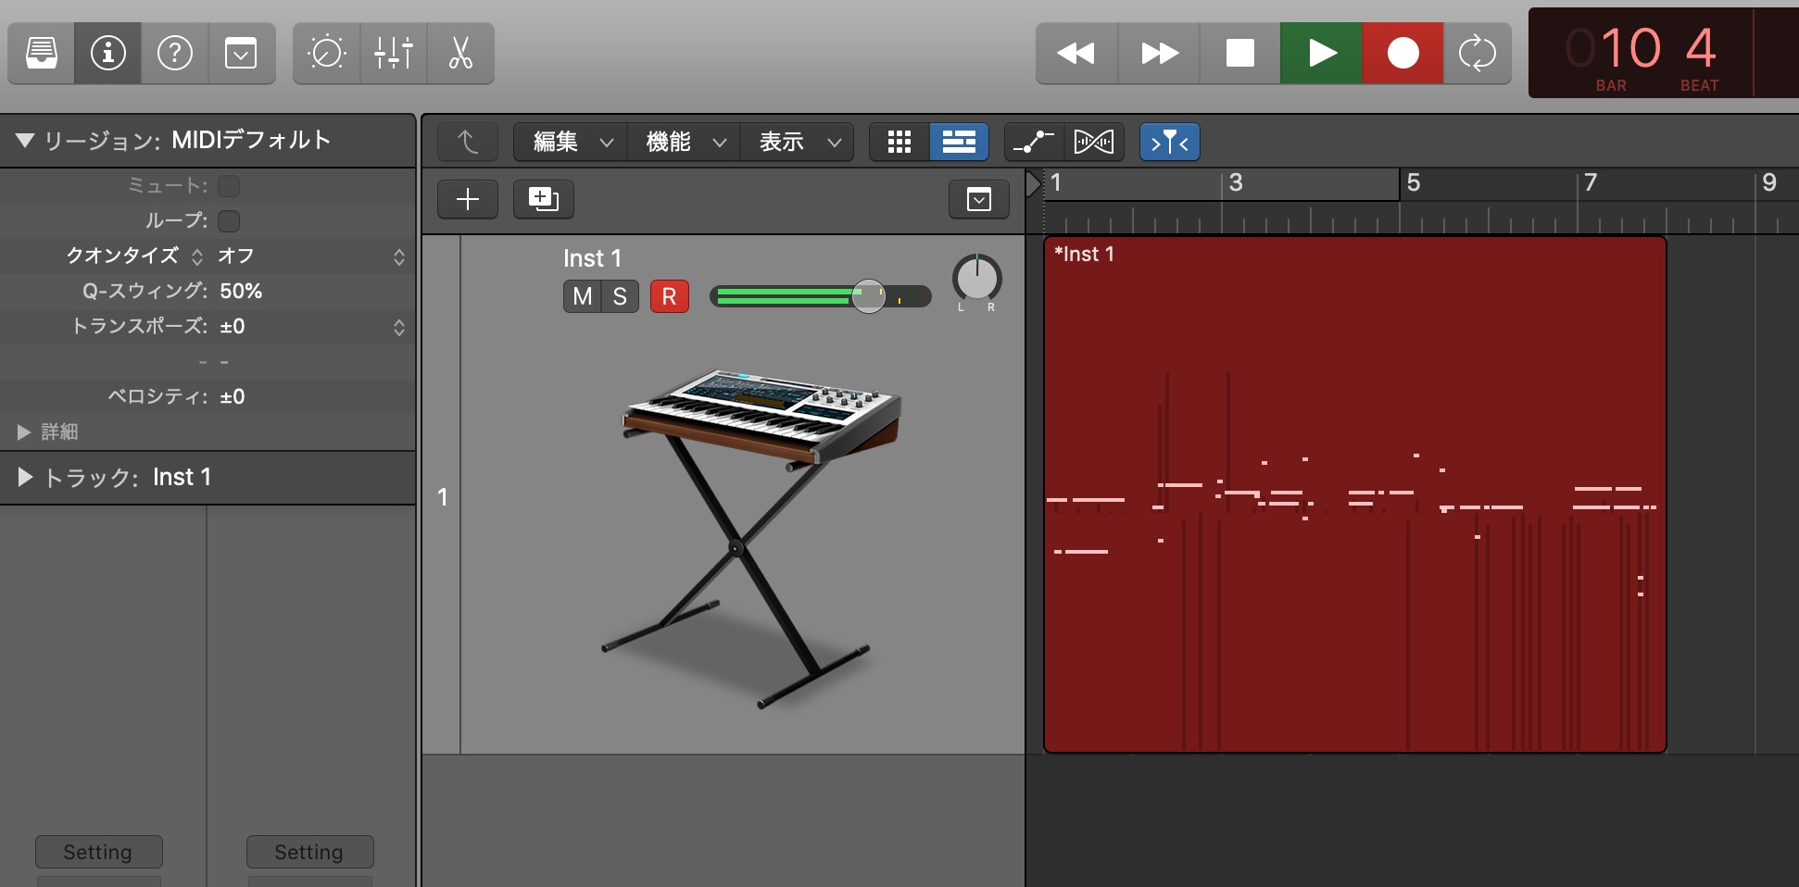Open the quantize value オフ dropdown

[311, 256]
